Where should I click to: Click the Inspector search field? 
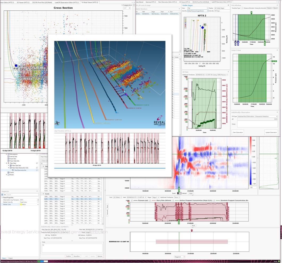click(22, 195)
